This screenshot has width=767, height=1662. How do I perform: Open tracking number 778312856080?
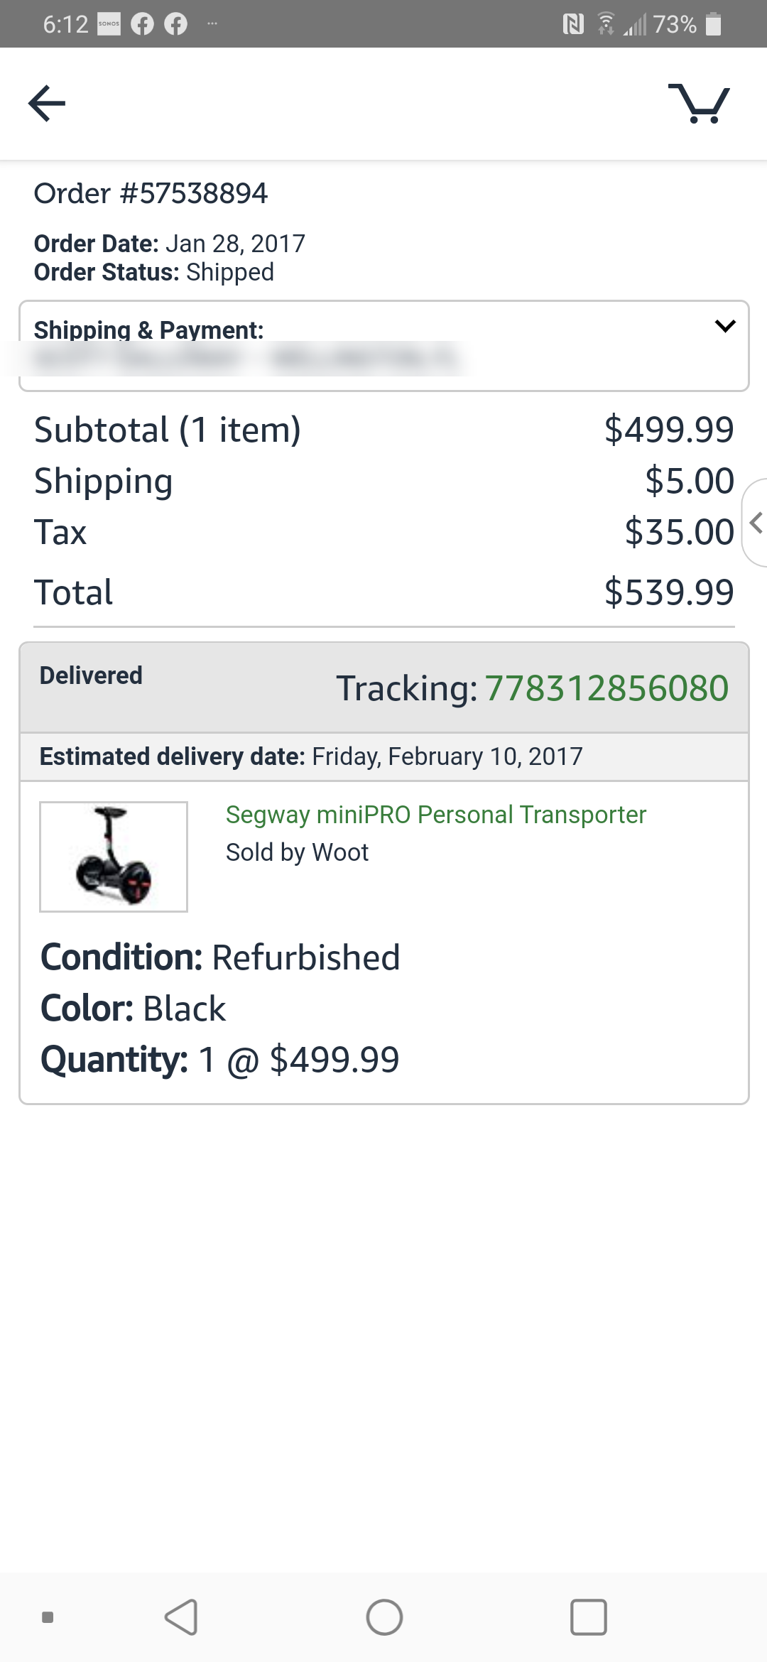606,688
